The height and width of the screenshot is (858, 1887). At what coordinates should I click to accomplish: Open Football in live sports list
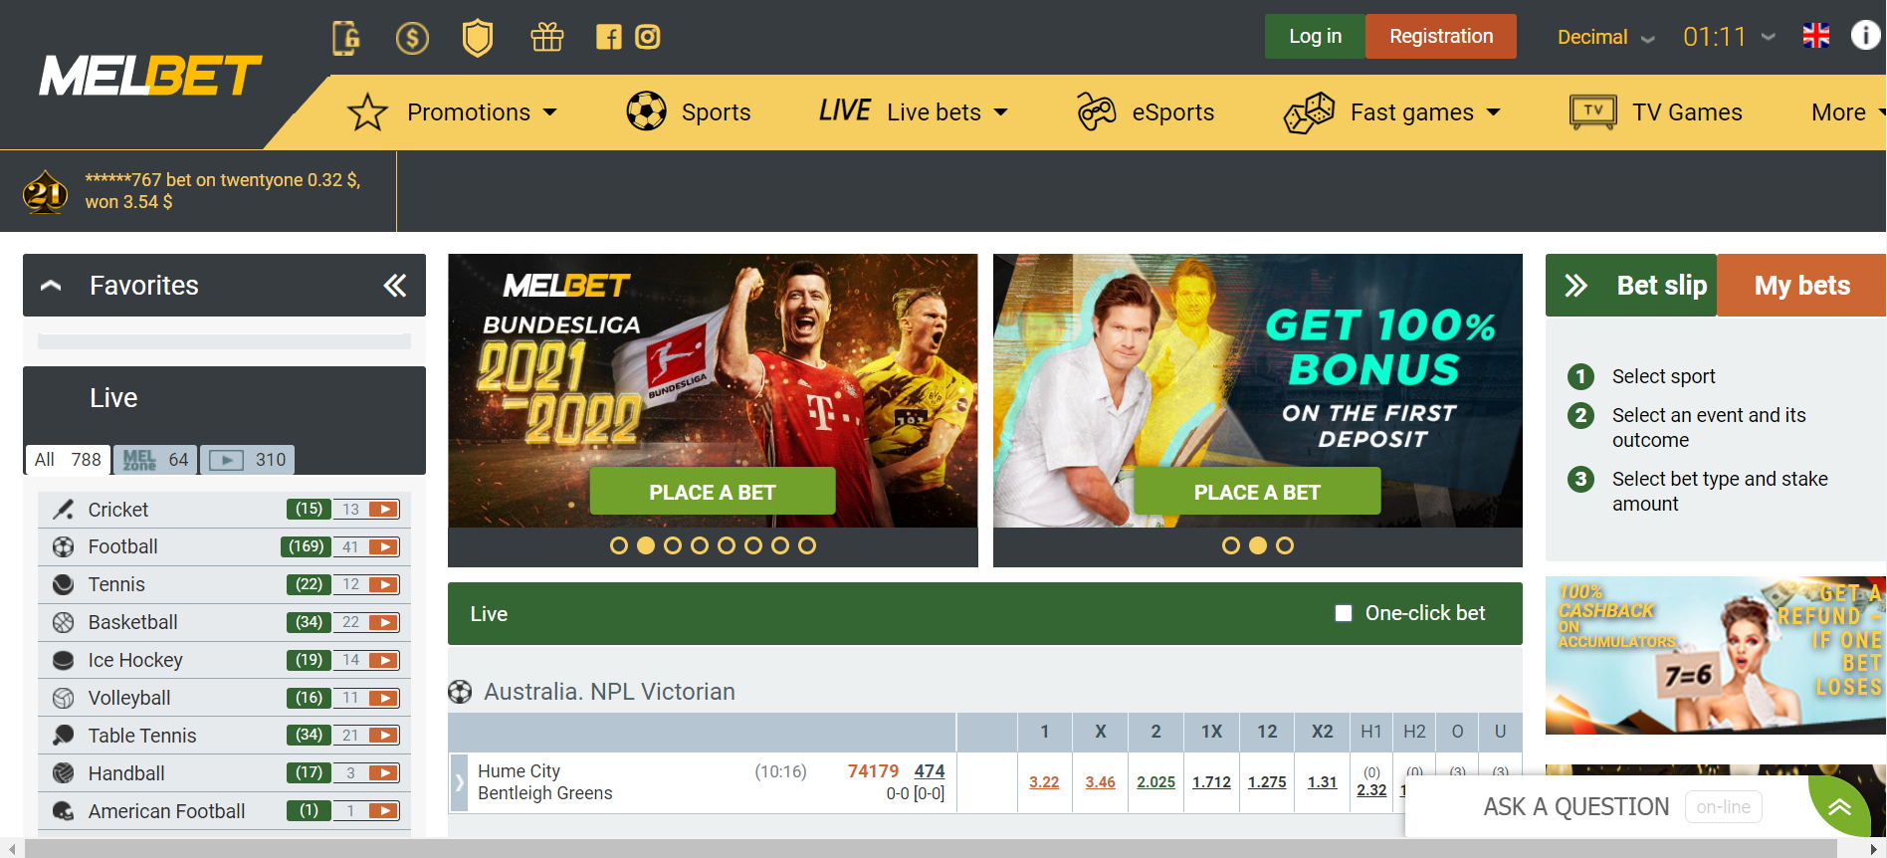pyautogui.click(x=122, y=546)
